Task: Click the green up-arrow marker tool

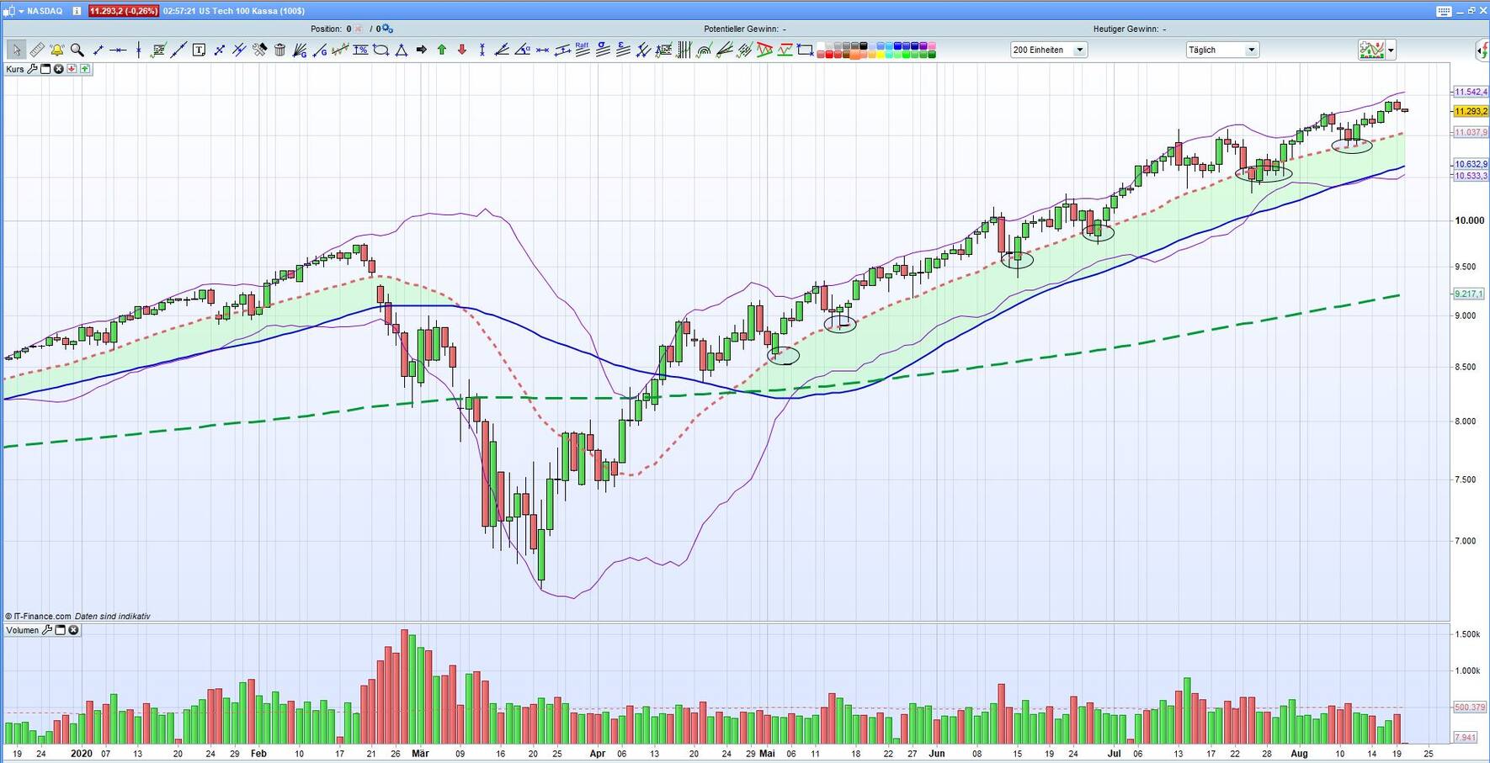Action: click(x=441, y=50)
